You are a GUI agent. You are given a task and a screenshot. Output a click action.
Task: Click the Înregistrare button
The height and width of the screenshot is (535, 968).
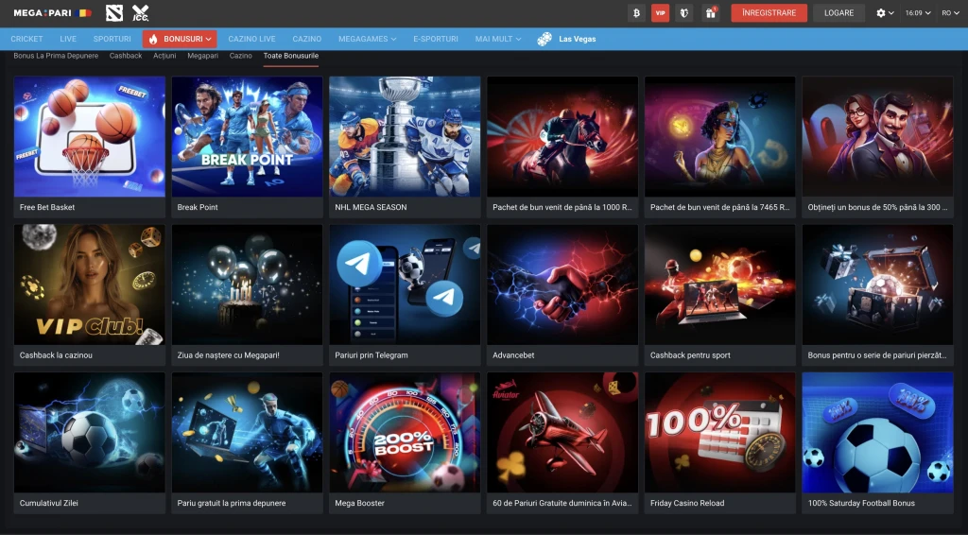click(x=769, y=13)
